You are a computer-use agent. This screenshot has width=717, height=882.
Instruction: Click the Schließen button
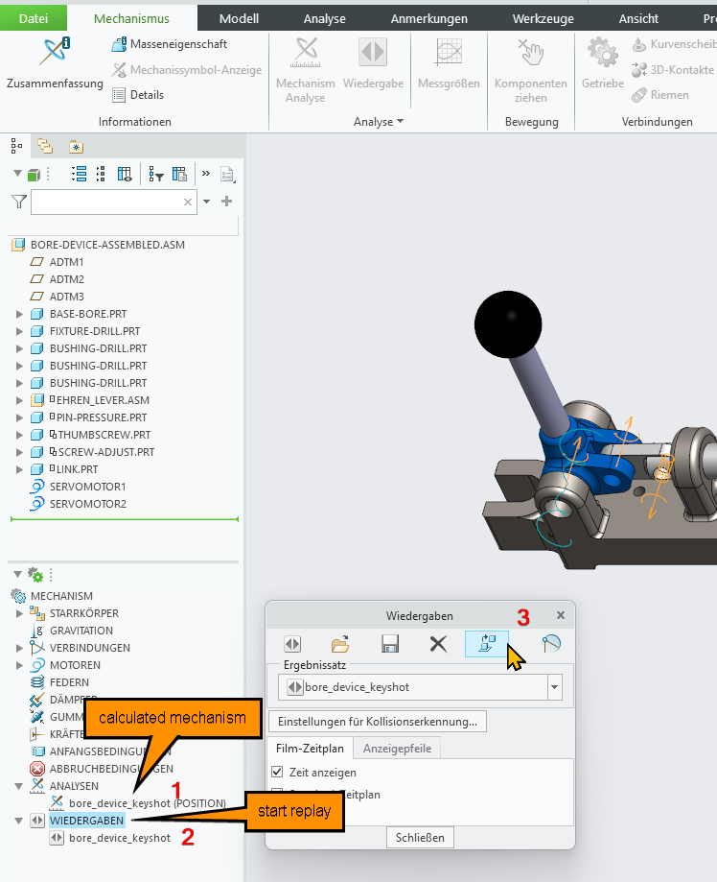420,838
